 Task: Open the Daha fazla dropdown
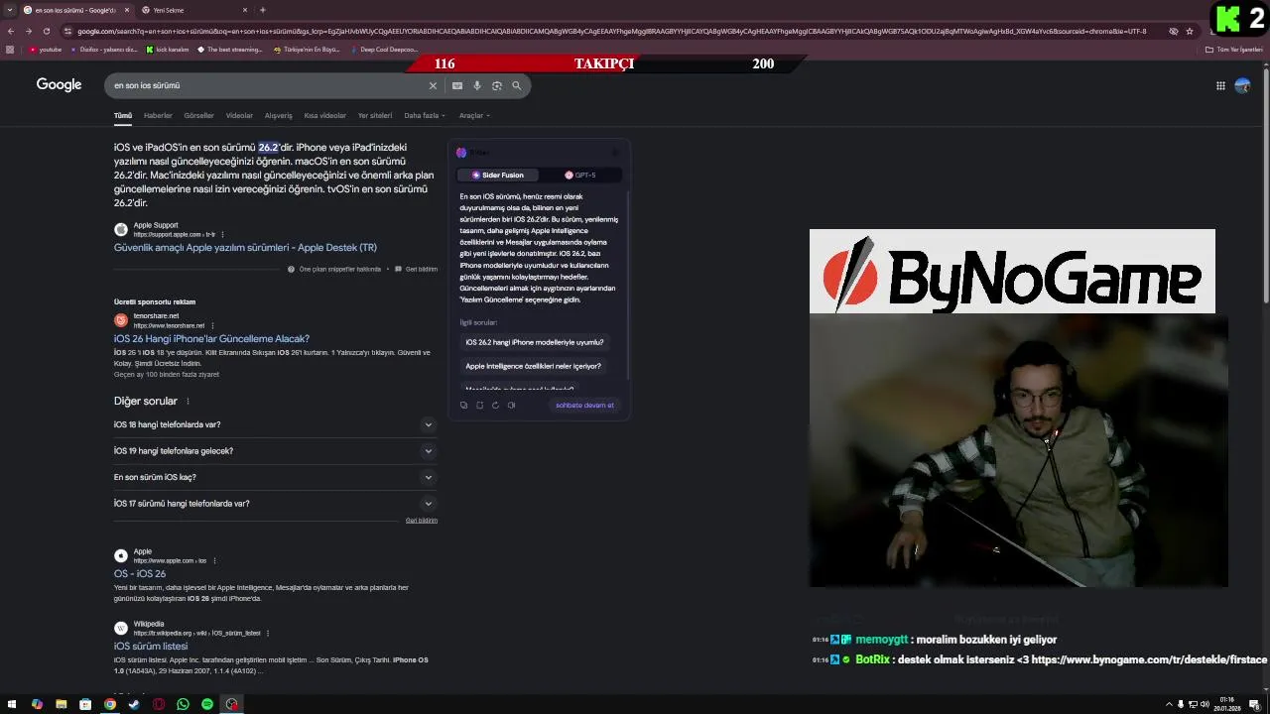(424, 115)
